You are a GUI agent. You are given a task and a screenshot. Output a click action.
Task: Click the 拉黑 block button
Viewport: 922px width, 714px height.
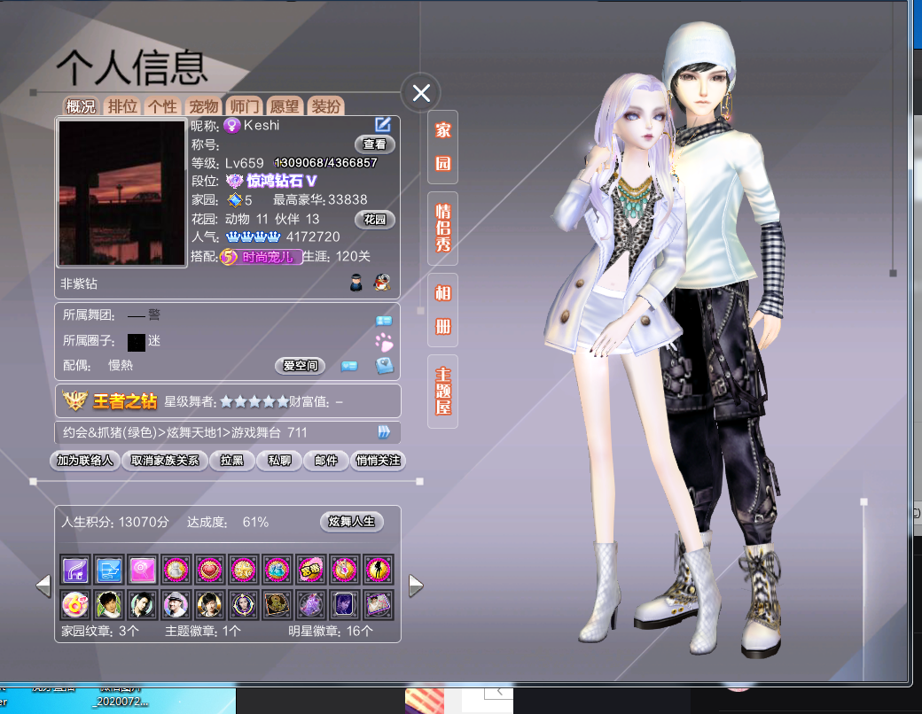[231, 461]
